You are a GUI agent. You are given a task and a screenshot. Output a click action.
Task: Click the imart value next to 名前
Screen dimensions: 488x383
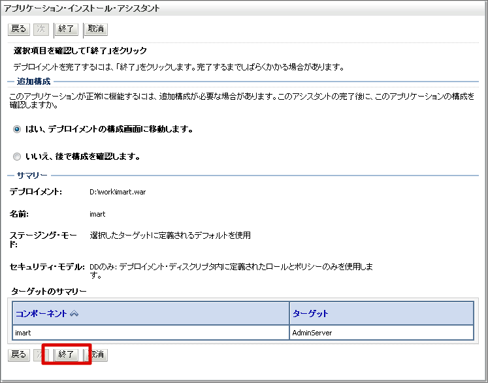(x=97, y=214)
